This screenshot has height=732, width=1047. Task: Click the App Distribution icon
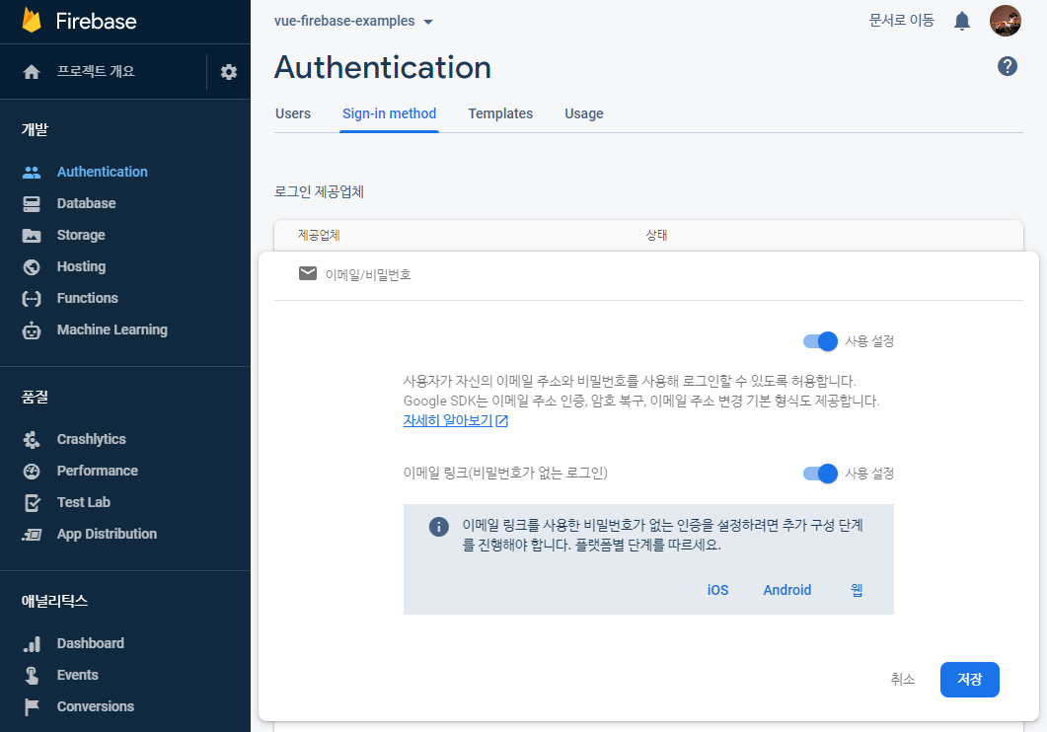pyautogui.click(x=32, y=535)
